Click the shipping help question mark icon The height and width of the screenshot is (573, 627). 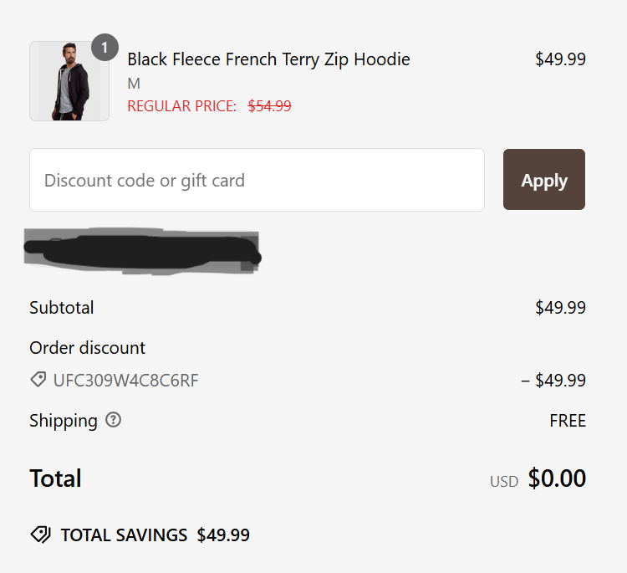pos(114,420)
